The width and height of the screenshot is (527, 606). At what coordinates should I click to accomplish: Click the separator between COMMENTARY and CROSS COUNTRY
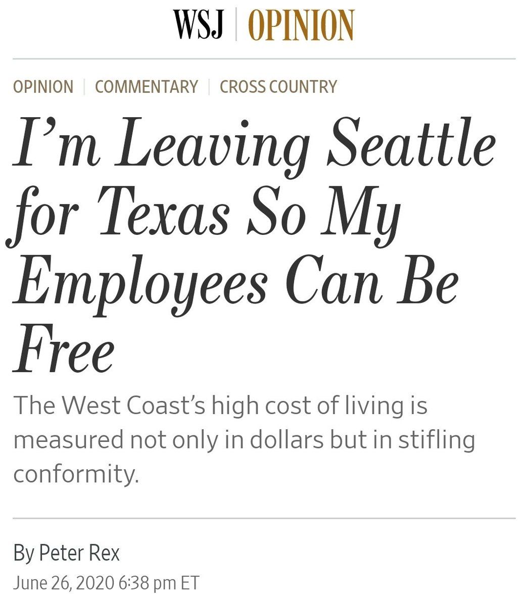[209, 87]
